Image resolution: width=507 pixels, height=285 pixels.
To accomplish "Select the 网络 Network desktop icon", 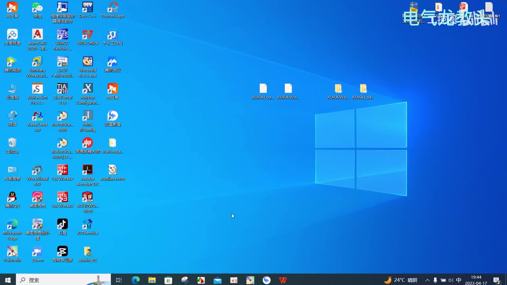I will tap(12, 119).
